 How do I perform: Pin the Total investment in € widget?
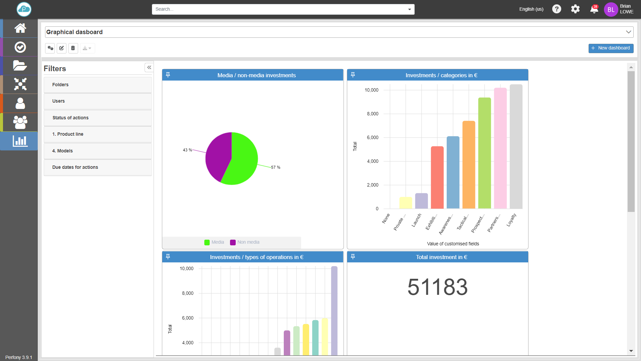pyautogui.click(x=353, y=257)
